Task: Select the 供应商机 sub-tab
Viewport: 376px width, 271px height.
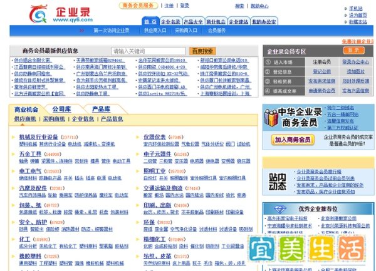Action: click(25, 119)
